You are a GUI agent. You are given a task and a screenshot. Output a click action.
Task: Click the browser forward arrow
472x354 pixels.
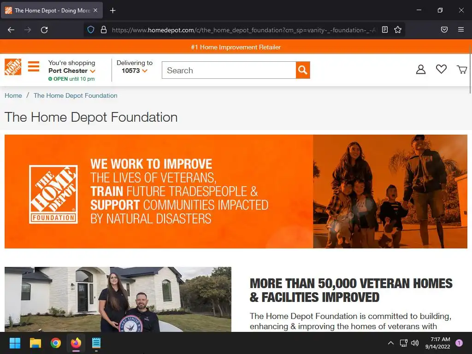(x=28, y=30)
